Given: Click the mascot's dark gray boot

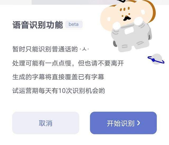Looking at the screenshot, I should point(115,44).
